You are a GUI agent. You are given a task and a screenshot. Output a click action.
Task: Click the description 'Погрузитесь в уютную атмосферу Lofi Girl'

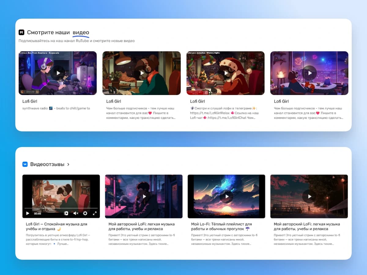pyautogui.click(x=58, y=240)
